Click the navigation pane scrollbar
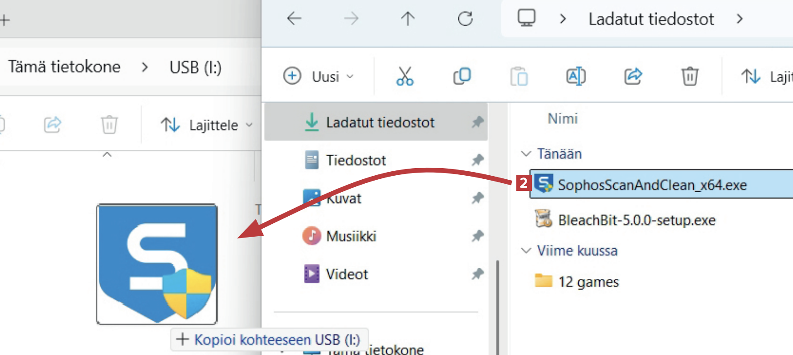Viewport: 793px width, 355px height. 498,307
